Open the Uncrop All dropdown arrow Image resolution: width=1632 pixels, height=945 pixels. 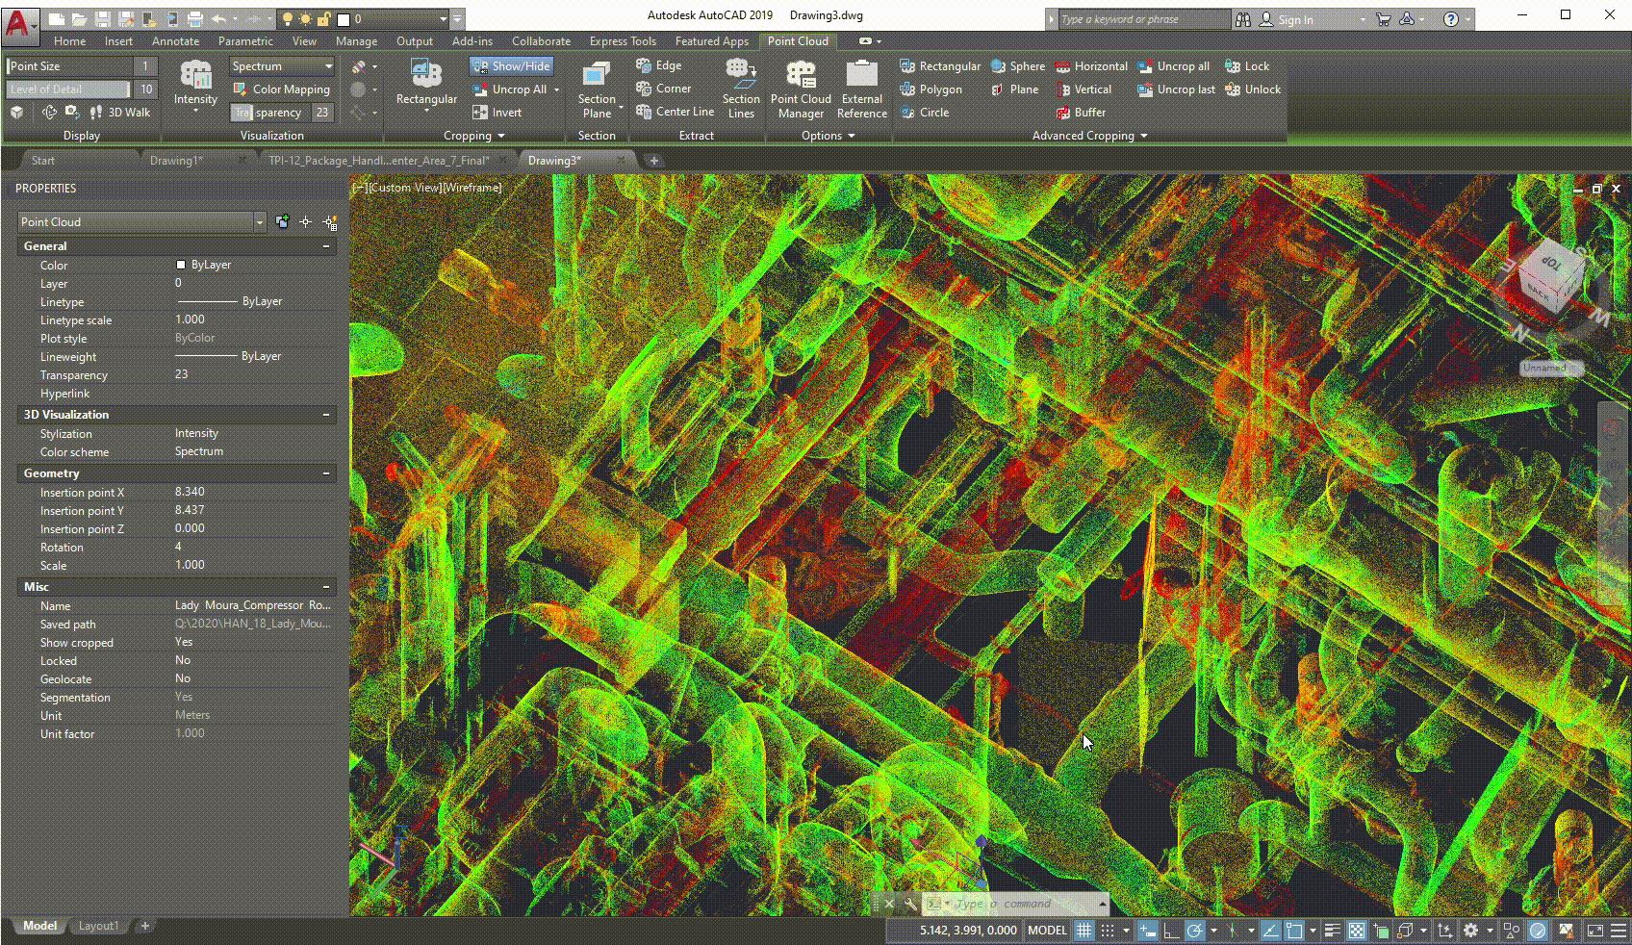(x=556, y=89)
